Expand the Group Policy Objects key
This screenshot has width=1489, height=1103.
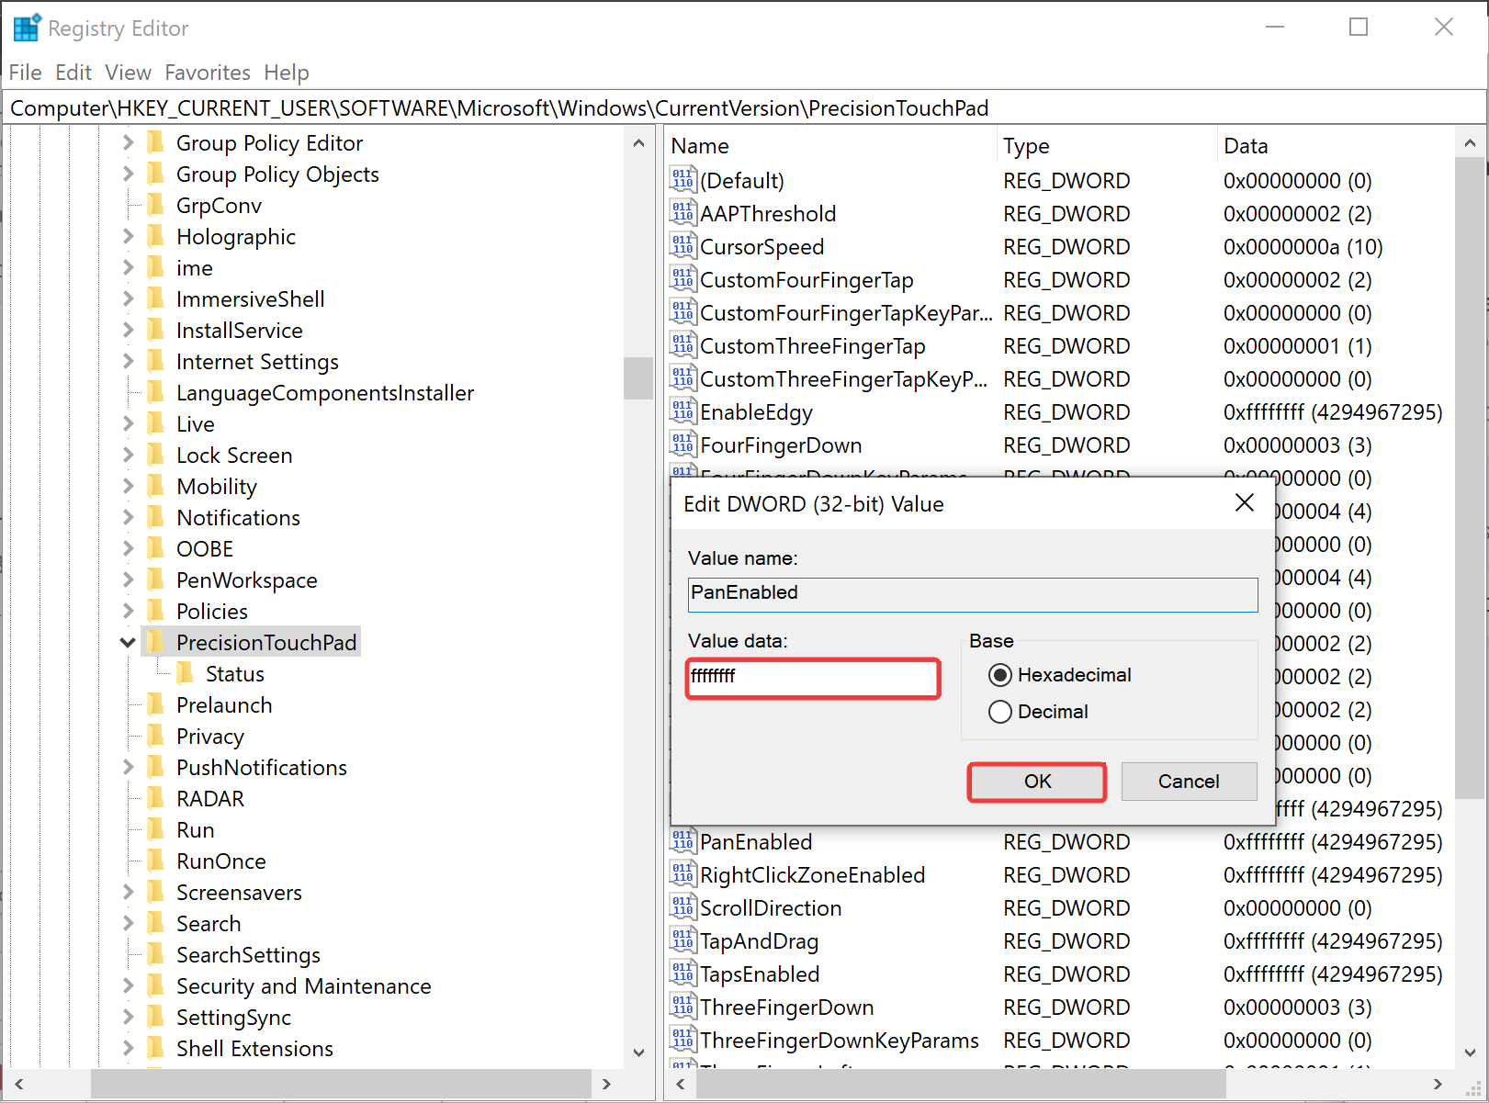(128, 174)
